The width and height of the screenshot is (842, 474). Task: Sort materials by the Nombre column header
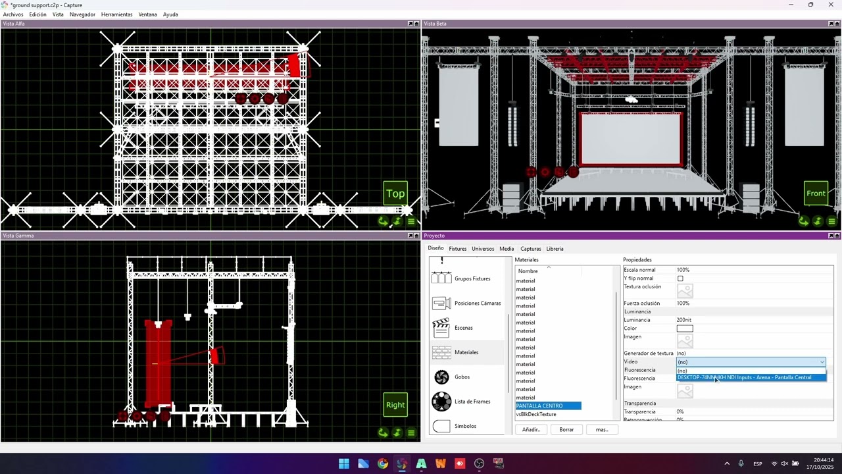(548, 271)
